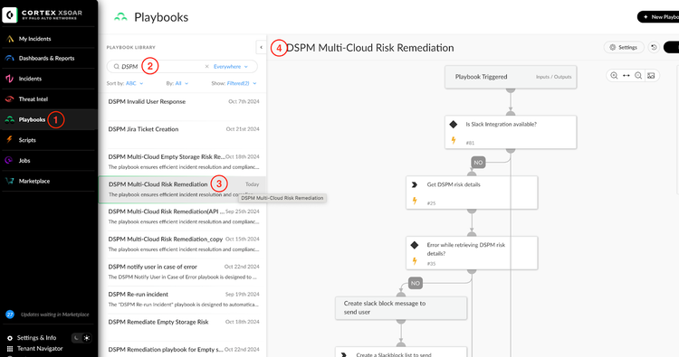Switch to light theme toggle
The height and width of the screenshot is (357, 679).
(x=87, y=338)
